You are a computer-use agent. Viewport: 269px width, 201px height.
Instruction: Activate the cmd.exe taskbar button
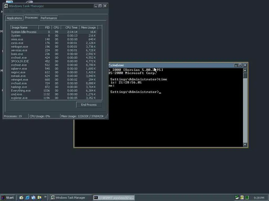(x=114, y=198)
